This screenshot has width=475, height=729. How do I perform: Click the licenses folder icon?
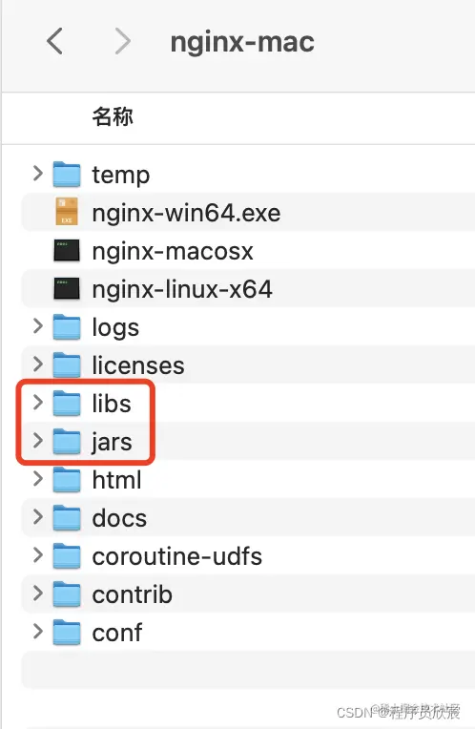point(67,364)
